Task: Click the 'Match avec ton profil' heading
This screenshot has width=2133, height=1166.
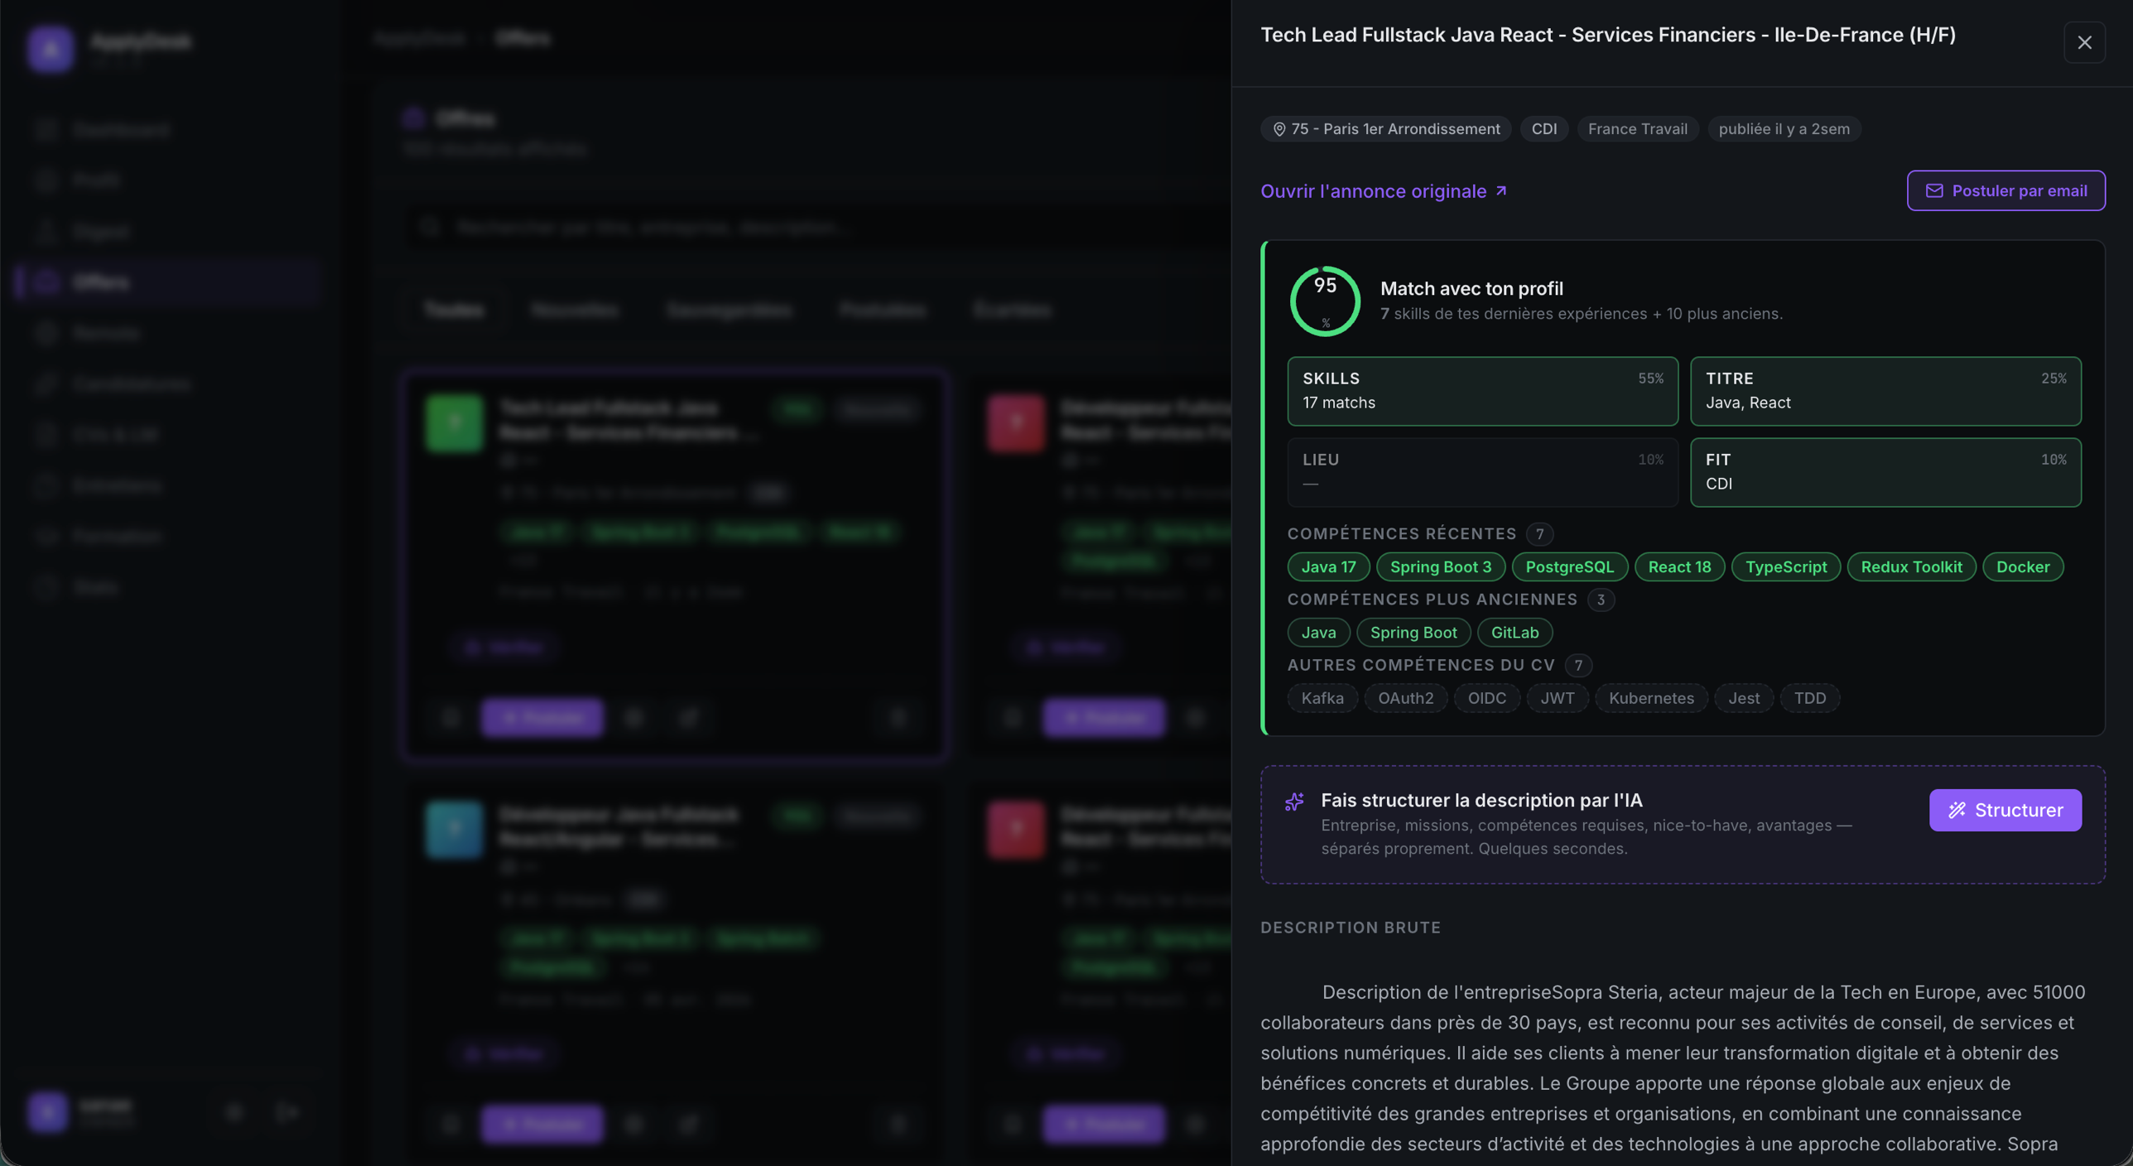Action: click(1471, 289)
